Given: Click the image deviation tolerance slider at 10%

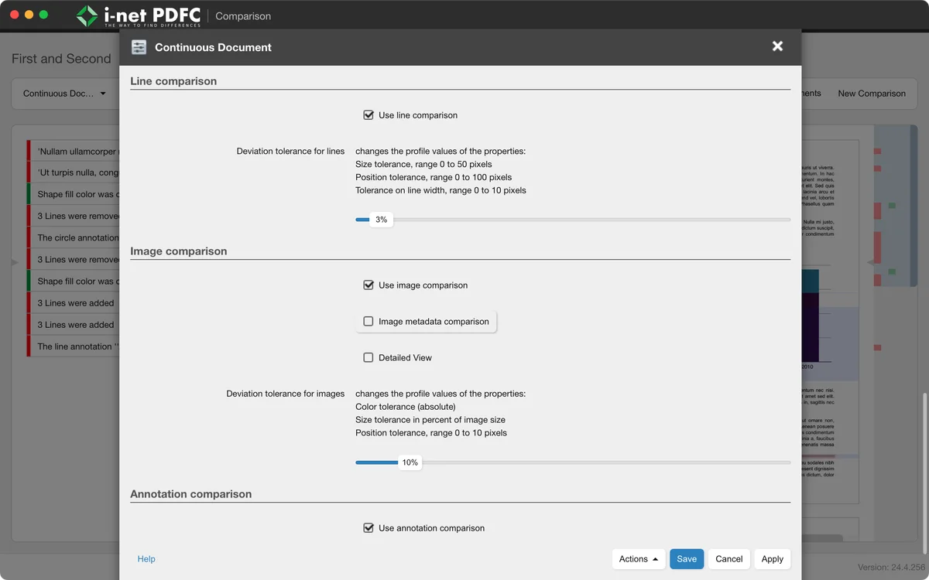Looking at the screenshot, I should [410, 462].
